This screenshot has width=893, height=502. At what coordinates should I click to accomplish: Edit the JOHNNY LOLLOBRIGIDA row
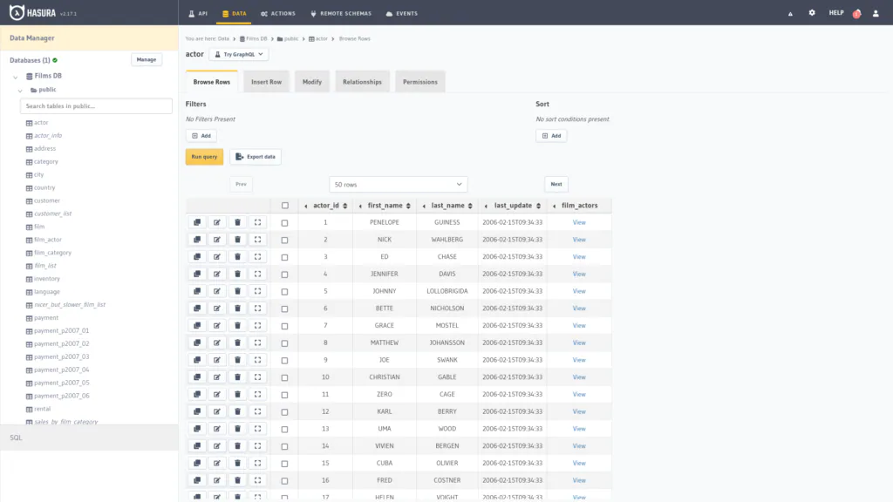tap(217, 291)
